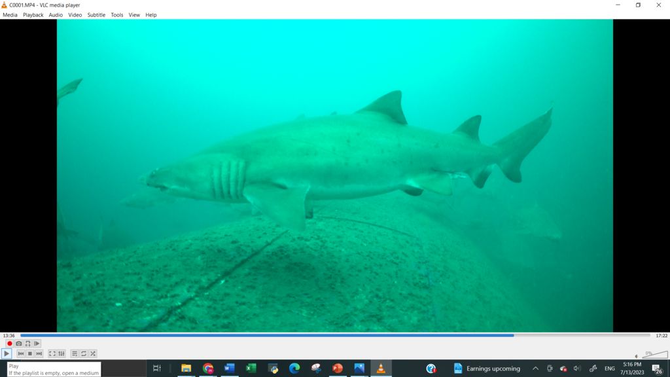Open the Subtitle menu

[96, 14]
